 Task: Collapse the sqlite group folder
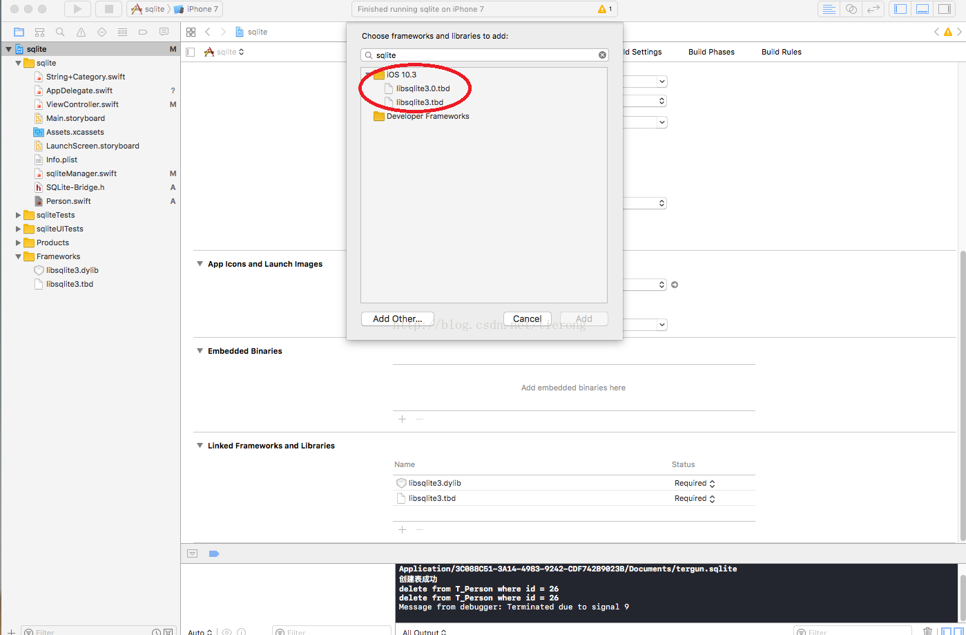point(19,63)
